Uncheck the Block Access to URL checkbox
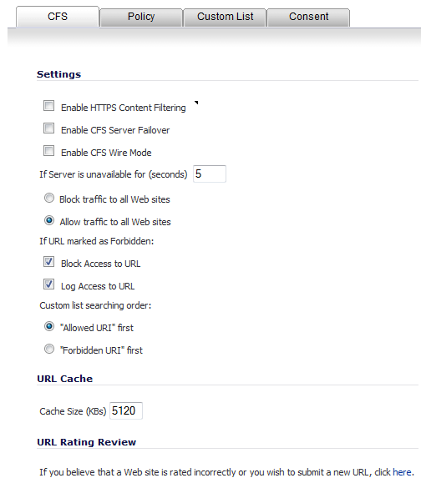 [x=48, y=262]
